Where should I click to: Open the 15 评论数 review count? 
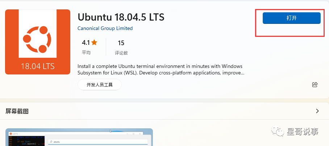[x=121, y=47]
